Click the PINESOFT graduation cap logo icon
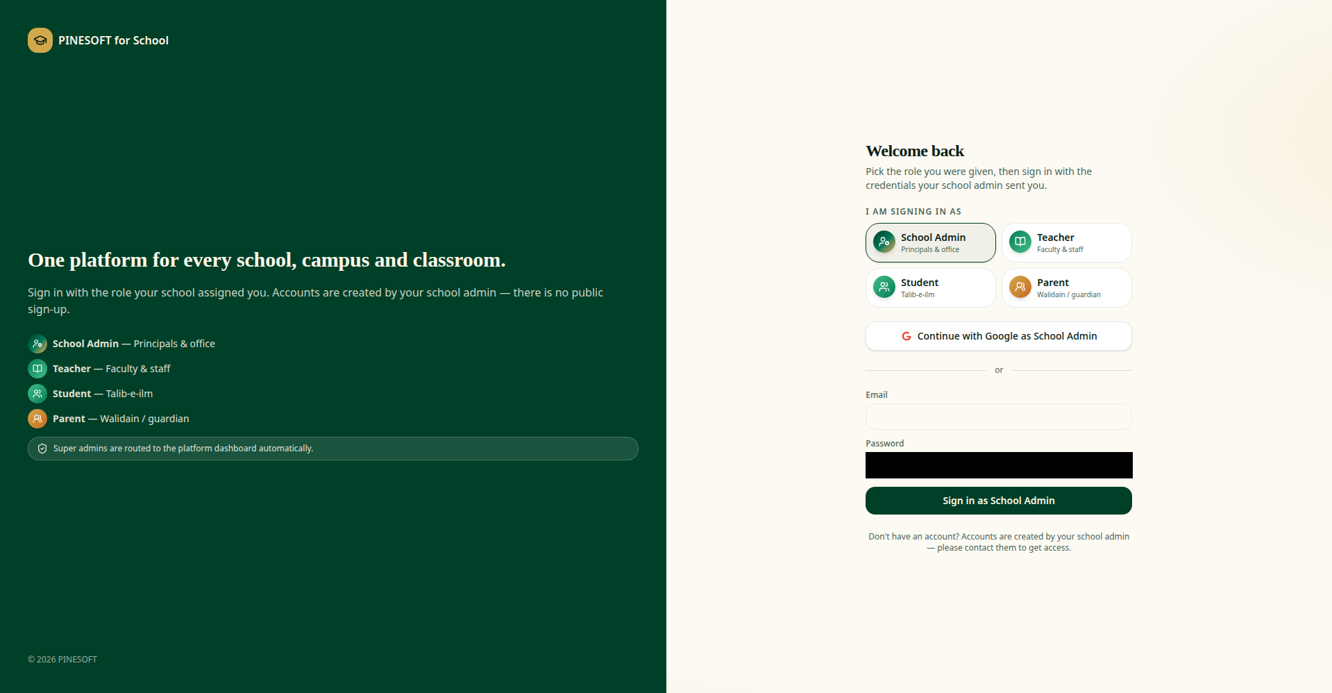The width and height of the screenshot is (1332, 693). point(40,40)
